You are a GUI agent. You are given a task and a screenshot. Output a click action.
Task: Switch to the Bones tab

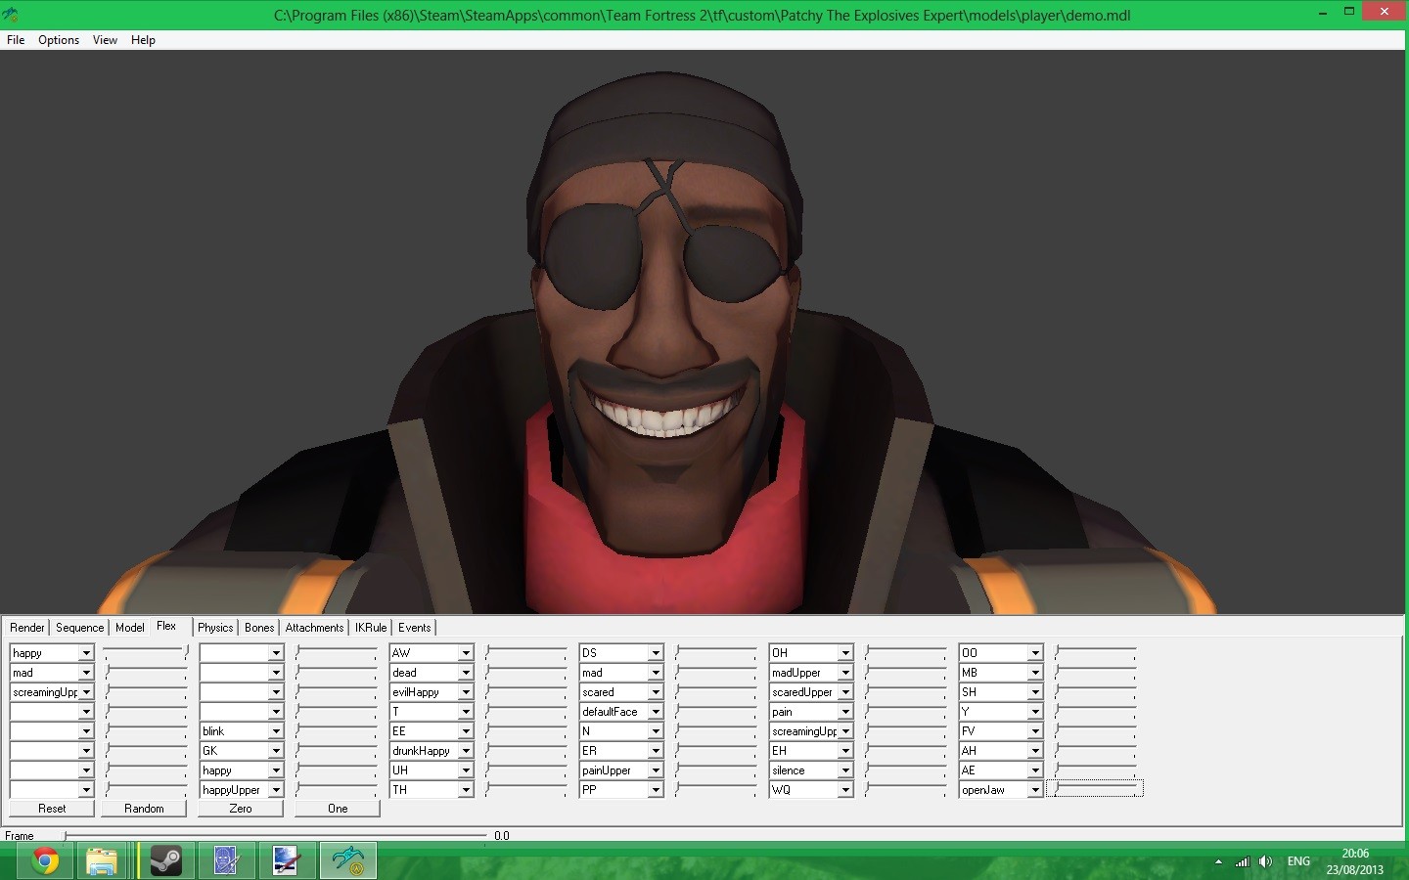click(x=259, y=628)
